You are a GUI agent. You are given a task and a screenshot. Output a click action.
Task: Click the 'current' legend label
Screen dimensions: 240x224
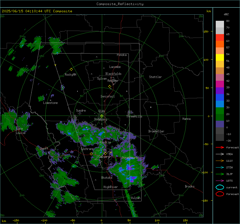tap(232, 187)
